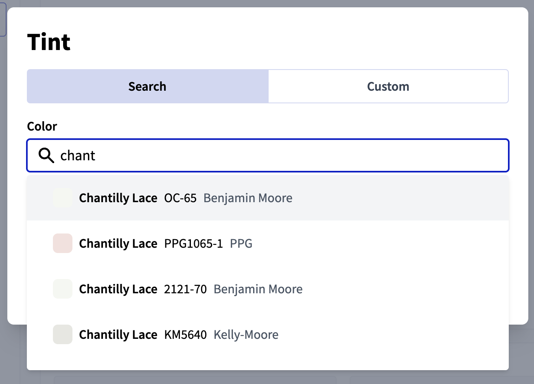This screenshot has height=384, width=534.
Task: Switch to the Custom tab
Action: [388, 86]
